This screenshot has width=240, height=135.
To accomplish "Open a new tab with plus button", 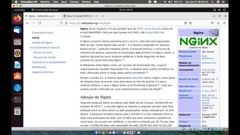I will point(103,16).
